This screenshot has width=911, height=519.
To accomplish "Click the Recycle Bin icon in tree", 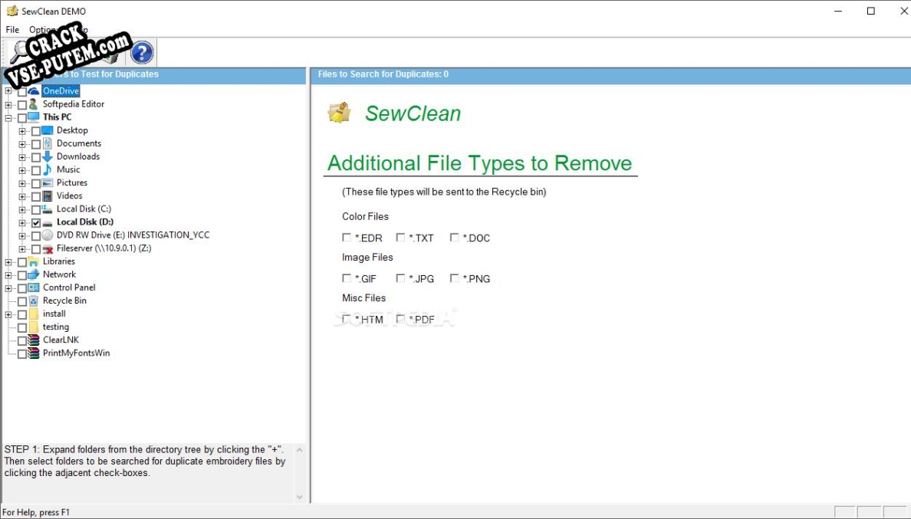I will click(34, 301).
